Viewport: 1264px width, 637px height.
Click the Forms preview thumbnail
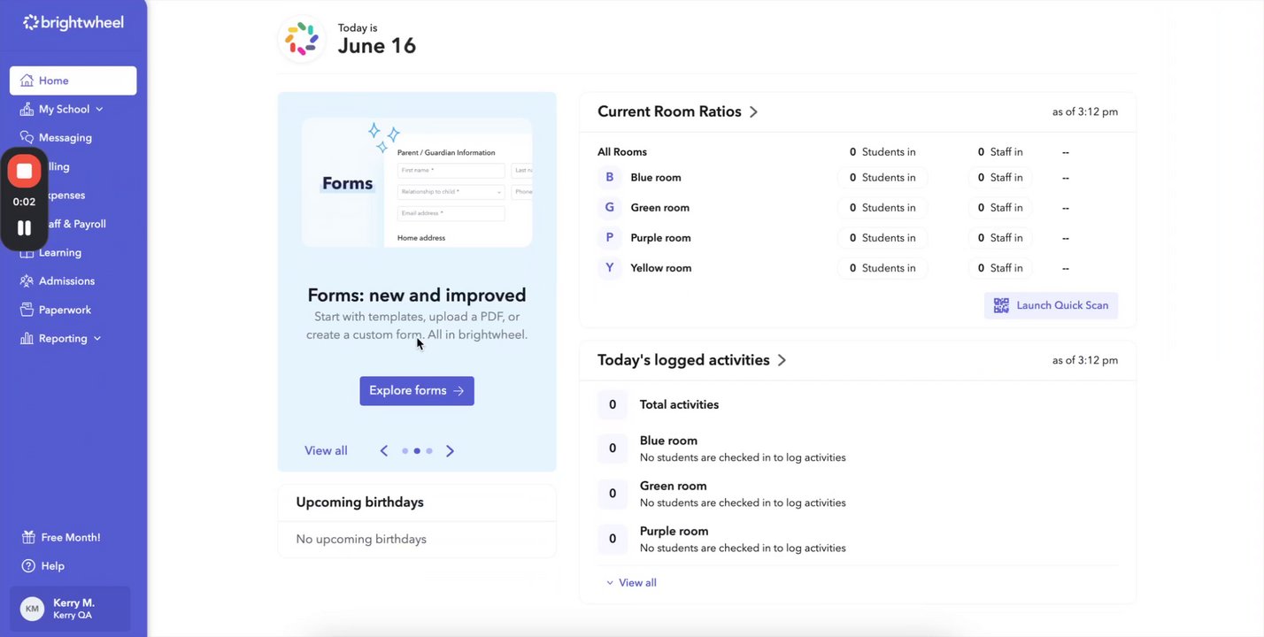tap(416, 182)
